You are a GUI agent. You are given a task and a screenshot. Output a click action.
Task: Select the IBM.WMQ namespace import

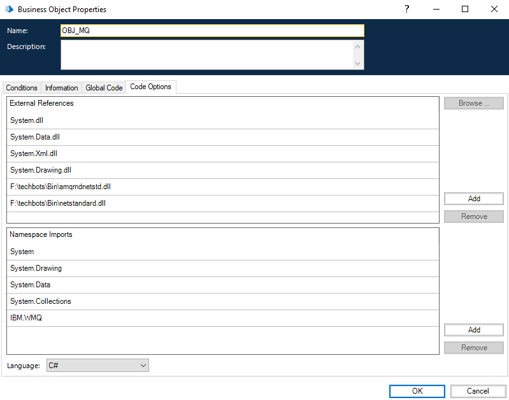pyautogui.click(x=223, y=318)
